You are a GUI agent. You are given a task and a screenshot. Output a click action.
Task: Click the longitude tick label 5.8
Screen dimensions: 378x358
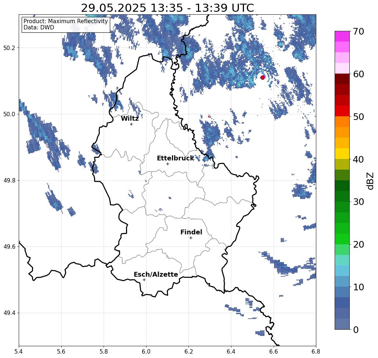tap(104, 351)
